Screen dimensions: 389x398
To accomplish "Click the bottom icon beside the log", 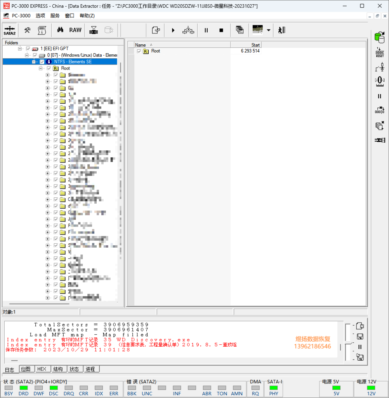I will 360,357.
